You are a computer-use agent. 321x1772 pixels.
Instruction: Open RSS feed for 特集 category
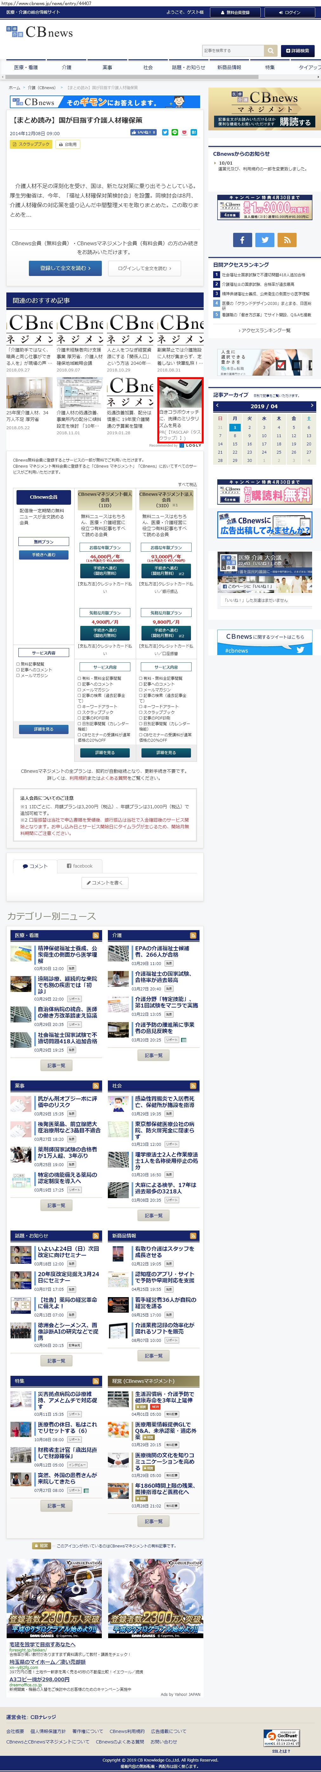[x=95, y=1381]
